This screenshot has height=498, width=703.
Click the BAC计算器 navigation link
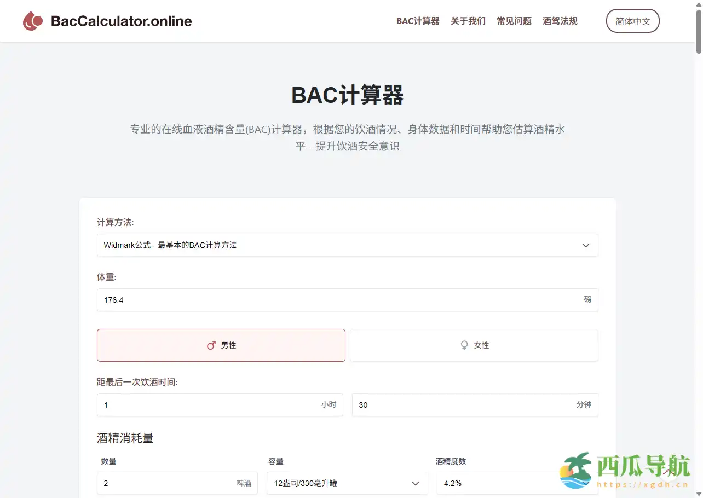pyautogui.click(x=418, y=21)
